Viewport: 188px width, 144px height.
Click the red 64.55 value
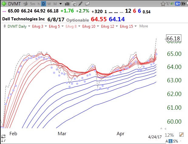99,19
